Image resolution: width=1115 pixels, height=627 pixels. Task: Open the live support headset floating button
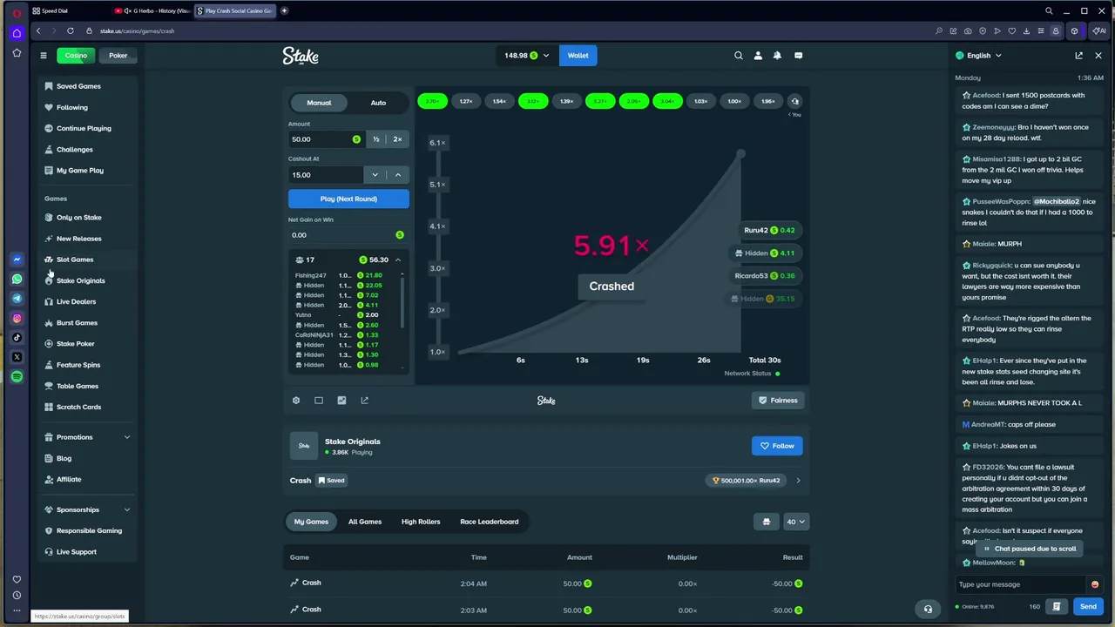point(928,609)
